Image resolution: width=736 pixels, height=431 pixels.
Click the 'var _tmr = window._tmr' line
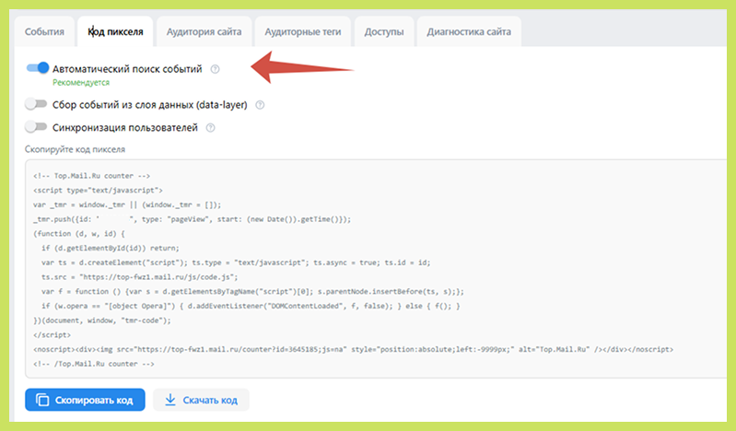point(127,204)
